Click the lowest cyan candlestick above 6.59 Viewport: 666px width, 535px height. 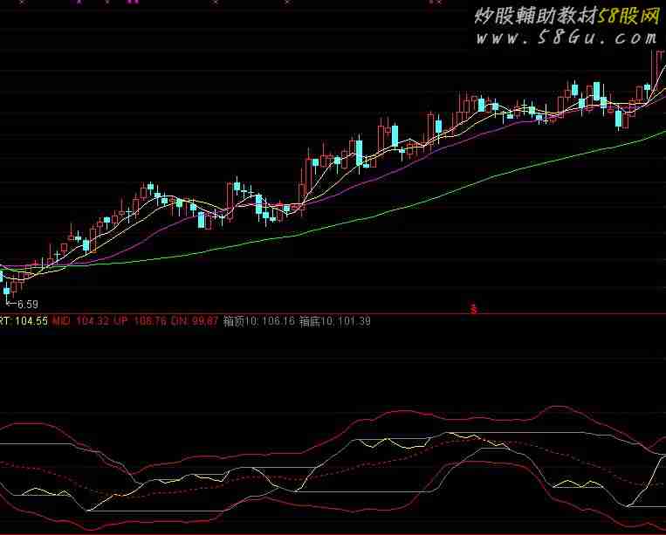[7, 291]
